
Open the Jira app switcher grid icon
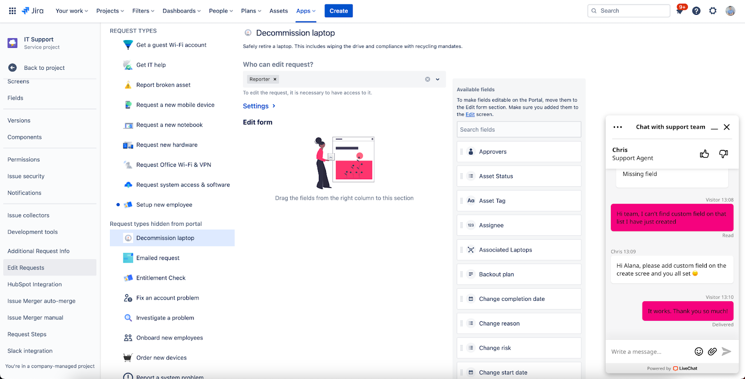pos(13,11)
